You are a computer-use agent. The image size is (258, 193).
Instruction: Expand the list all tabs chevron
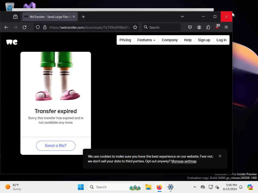pos(182,17)
